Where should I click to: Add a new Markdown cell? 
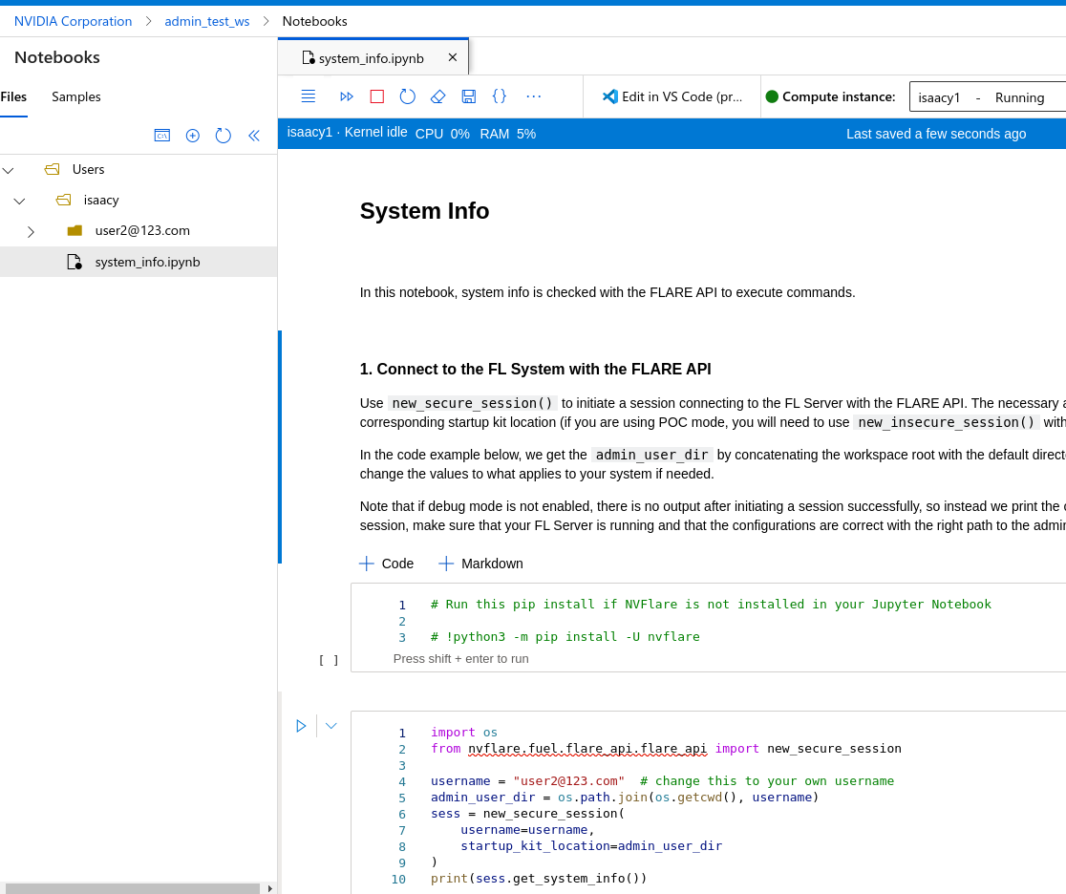tap(480, 564)
